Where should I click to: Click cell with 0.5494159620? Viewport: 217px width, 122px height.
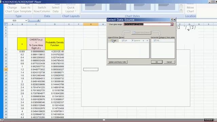pyautogui.click(x=36, y=111)
